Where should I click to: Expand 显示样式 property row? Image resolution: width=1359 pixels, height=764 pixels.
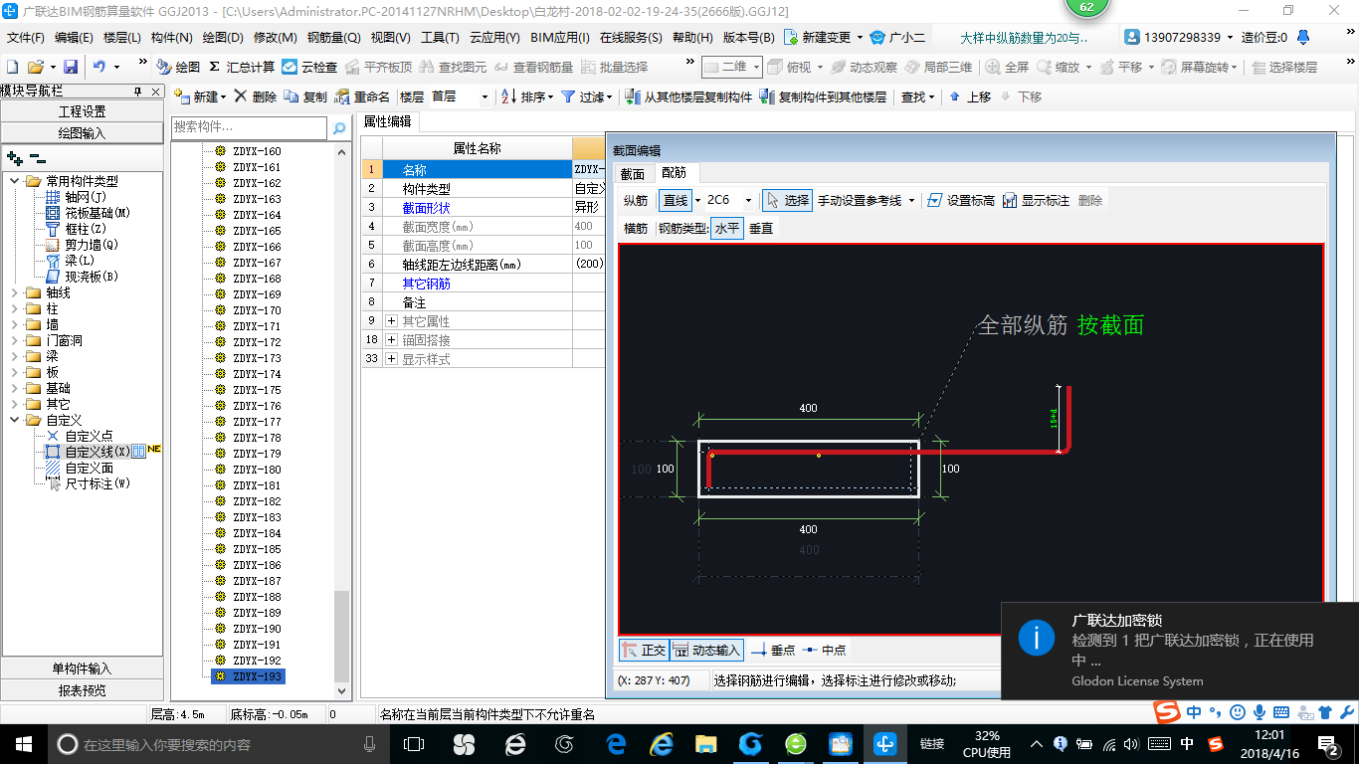pos(391,359)
